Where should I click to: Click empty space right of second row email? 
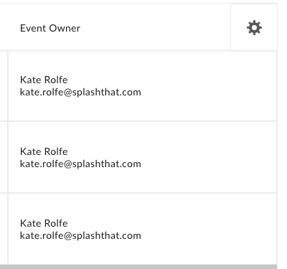(208, 164)
